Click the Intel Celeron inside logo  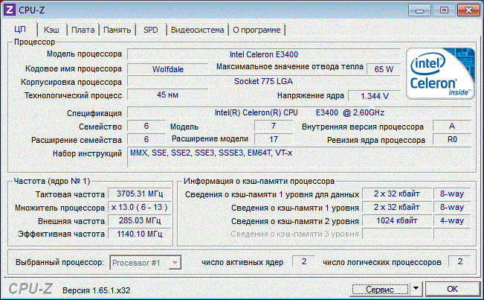click(x=440, y=74)
